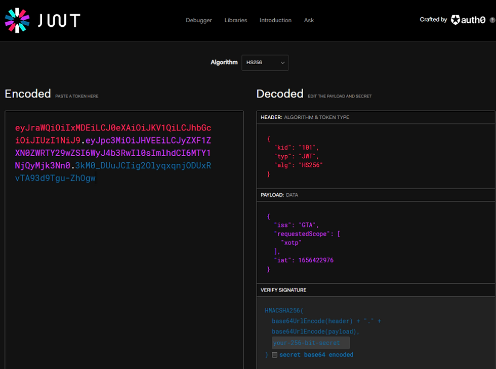Click the base64UrlEncode(header) line
Screen dimensions: 496x369
click(x=326, y=321)
